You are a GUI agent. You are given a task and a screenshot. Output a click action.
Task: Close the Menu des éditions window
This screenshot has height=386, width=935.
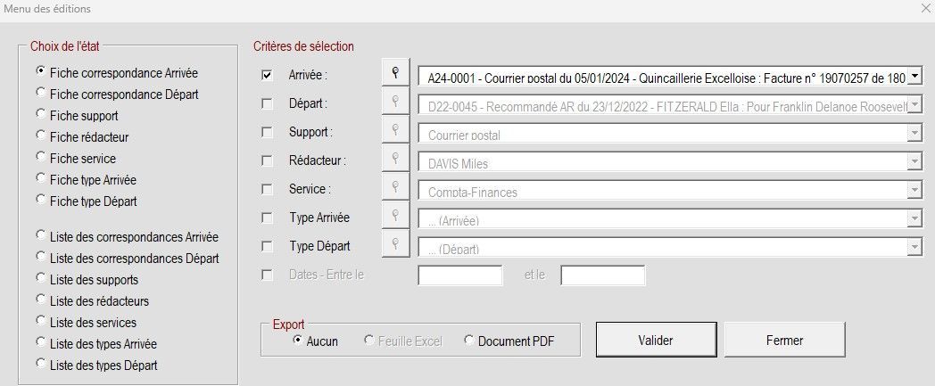(x=924, y=9)
